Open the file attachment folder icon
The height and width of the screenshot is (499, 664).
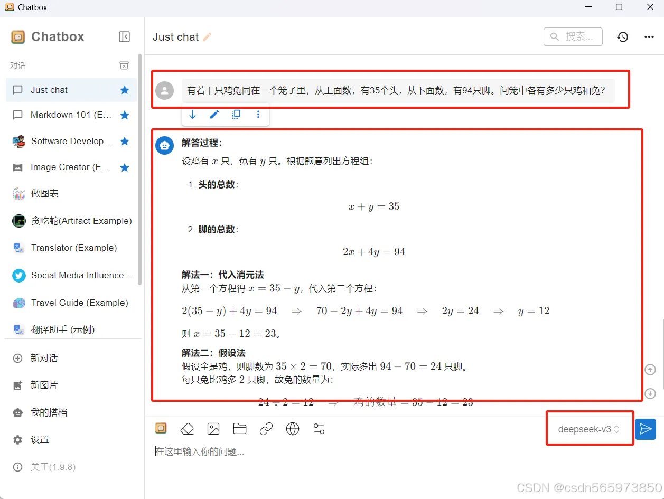tap(240, 429)
